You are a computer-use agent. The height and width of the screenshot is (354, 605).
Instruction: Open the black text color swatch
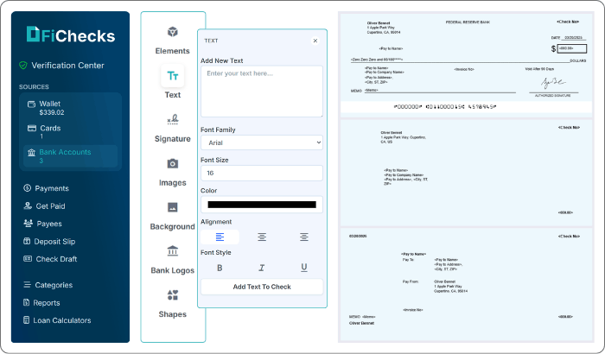[x=261, y=205]
